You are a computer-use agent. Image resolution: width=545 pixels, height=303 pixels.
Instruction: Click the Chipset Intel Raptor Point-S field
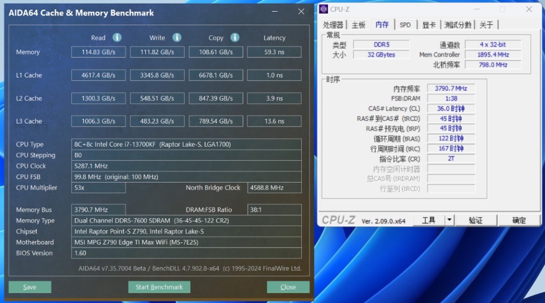pos(186,231)
